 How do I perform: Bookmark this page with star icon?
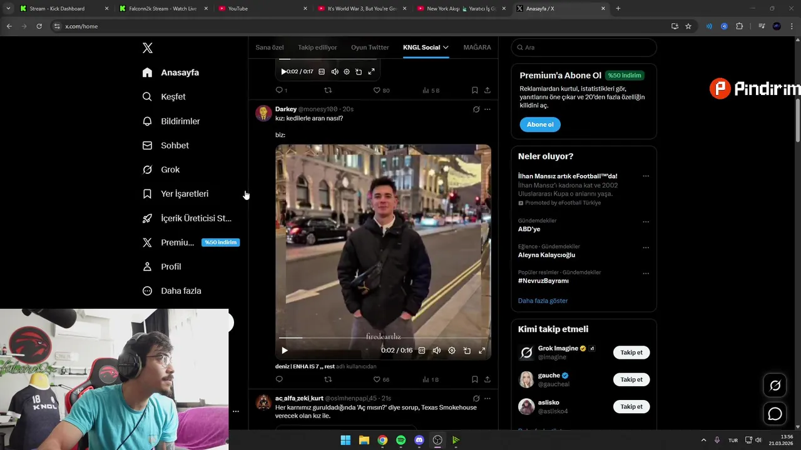pyautogui.click(x=688, y=26)
